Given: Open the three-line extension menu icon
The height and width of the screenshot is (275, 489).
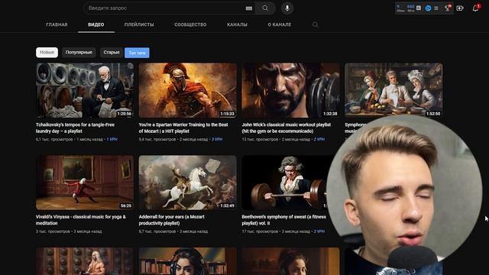Looking at the screenshot, I should [x=436, y=8].
